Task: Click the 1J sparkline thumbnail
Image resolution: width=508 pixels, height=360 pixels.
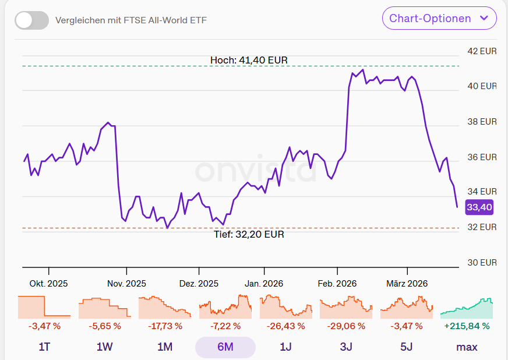Action: [x=285, y=307]
